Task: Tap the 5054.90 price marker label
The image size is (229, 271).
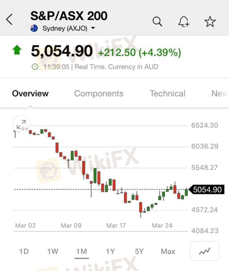Action: pyautogui.click(x=207, y=189)
